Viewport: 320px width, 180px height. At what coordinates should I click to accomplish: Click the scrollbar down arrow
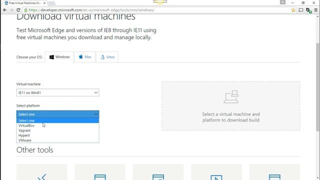[x=318, y=178]
